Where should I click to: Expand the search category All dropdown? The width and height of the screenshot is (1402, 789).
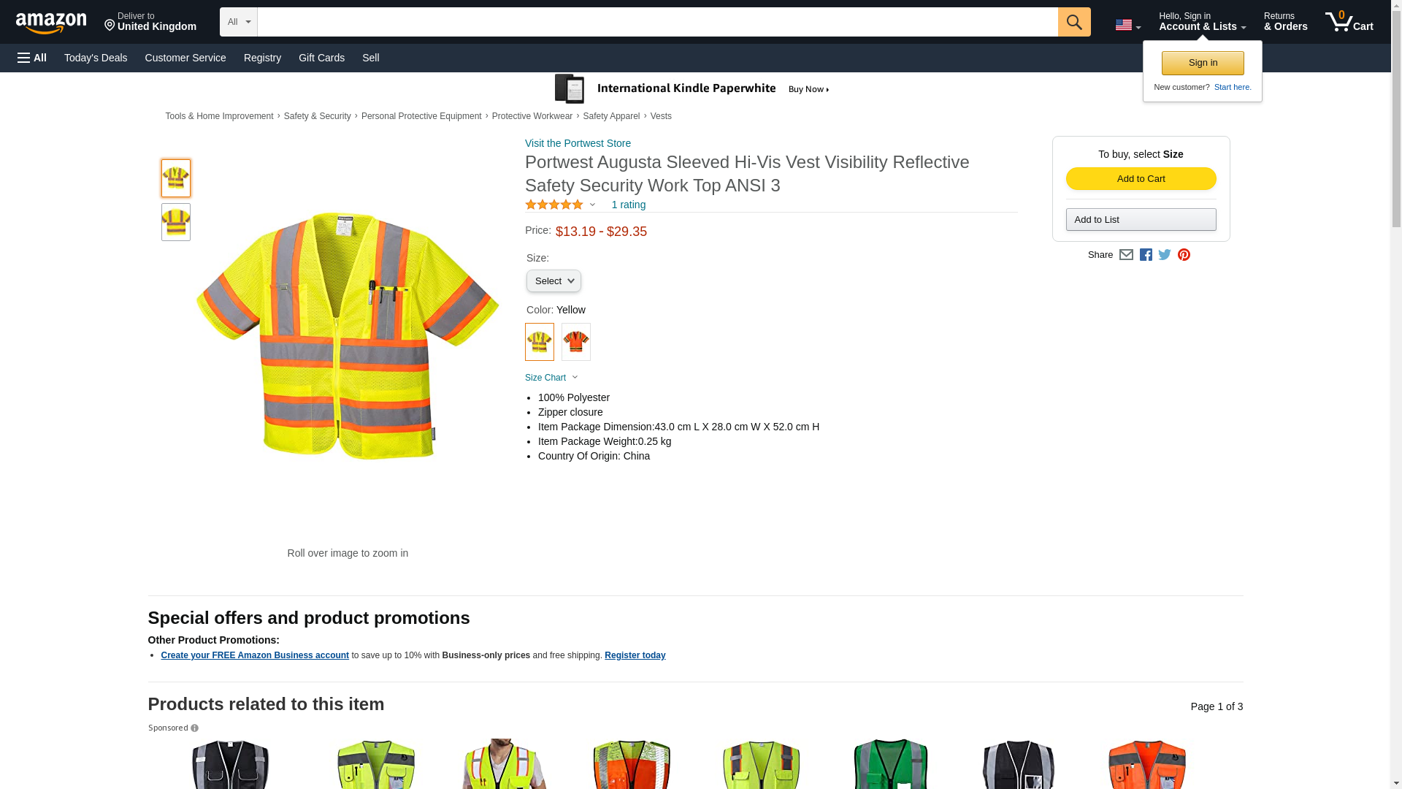pos(238,22)
